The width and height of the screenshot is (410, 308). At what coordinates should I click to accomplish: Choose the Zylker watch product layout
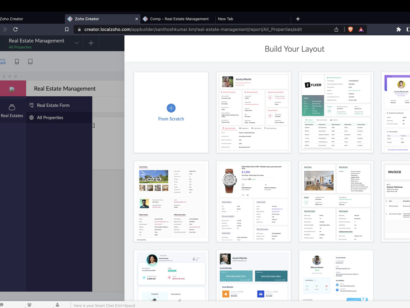pos(254,201)
